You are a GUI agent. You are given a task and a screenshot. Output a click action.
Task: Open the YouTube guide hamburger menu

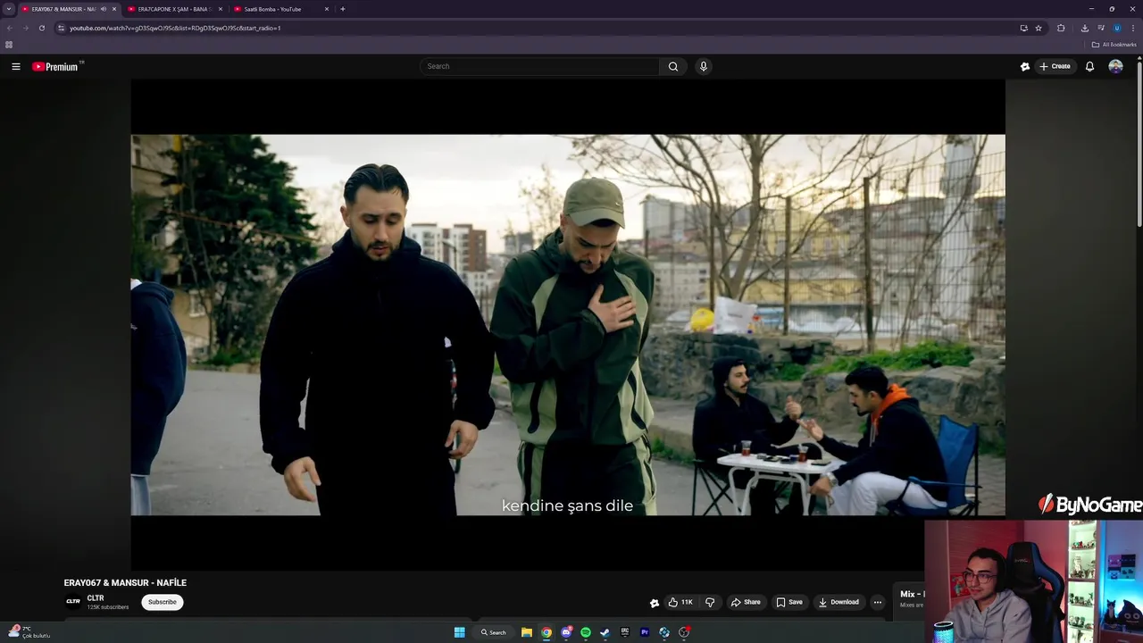15,66
